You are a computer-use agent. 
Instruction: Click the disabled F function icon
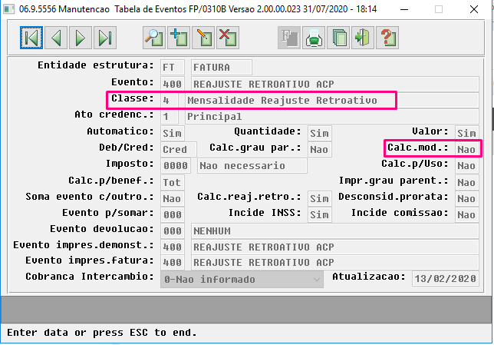[x=289, y=38]
